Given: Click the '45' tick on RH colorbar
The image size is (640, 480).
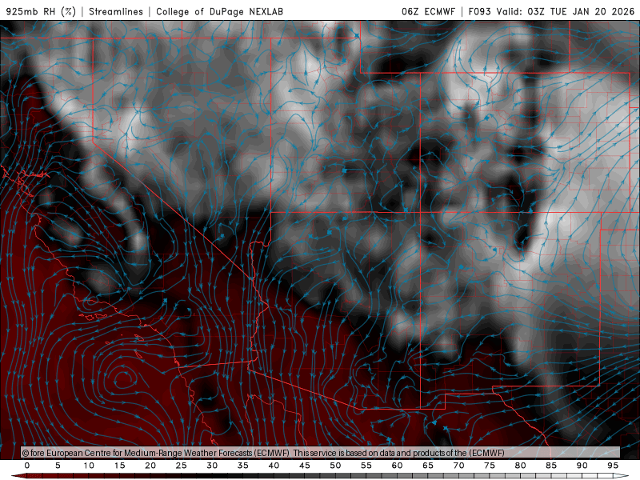Looking at the screenshot, I should (x=305, y=466).
